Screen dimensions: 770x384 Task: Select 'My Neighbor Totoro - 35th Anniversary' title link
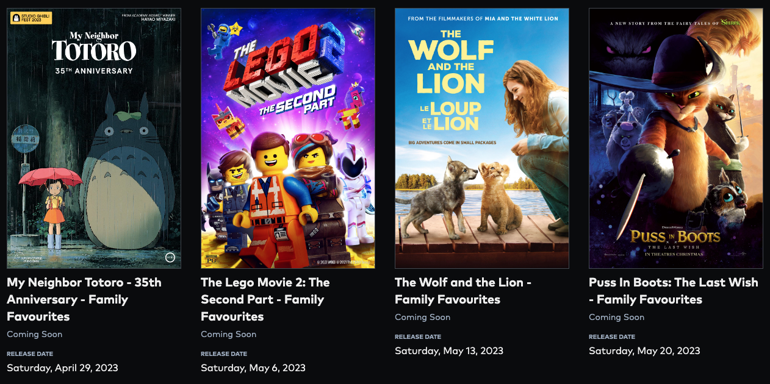point(84,299)
